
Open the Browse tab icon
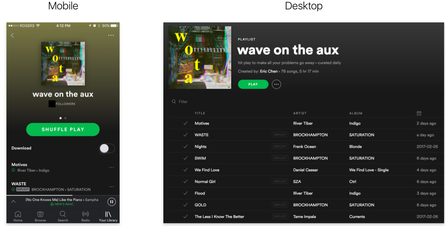click(x=40, y=214)
